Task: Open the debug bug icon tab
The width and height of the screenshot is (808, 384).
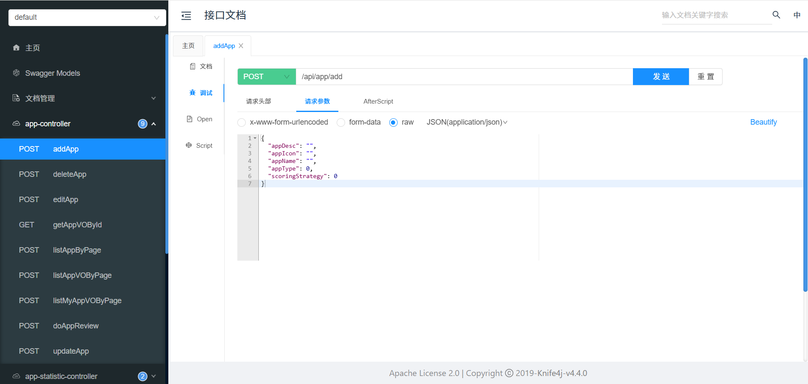Action: [x=193, y=93]
